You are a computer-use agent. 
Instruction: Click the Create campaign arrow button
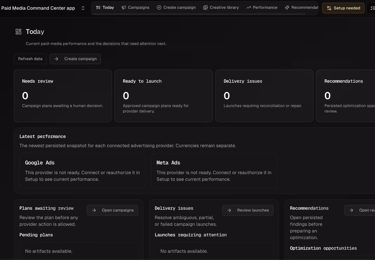[x=75, y=59]
